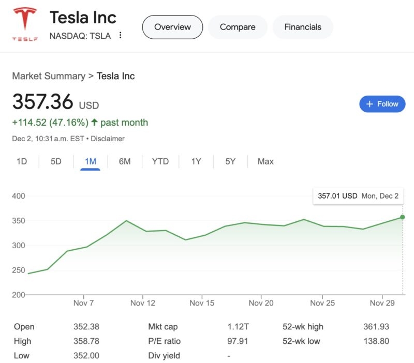Click the green up arrow indicator
The height and width of the screenshot is (363, 414).
pyautogui.click(x=94, y=122)
